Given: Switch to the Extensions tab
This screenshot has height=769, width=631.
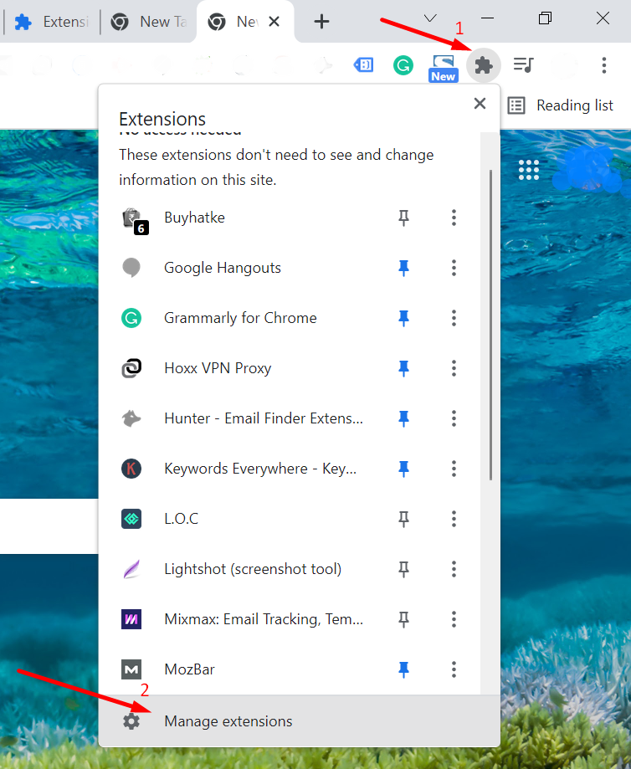Looking at the screenshot, I should pos(51,22).
